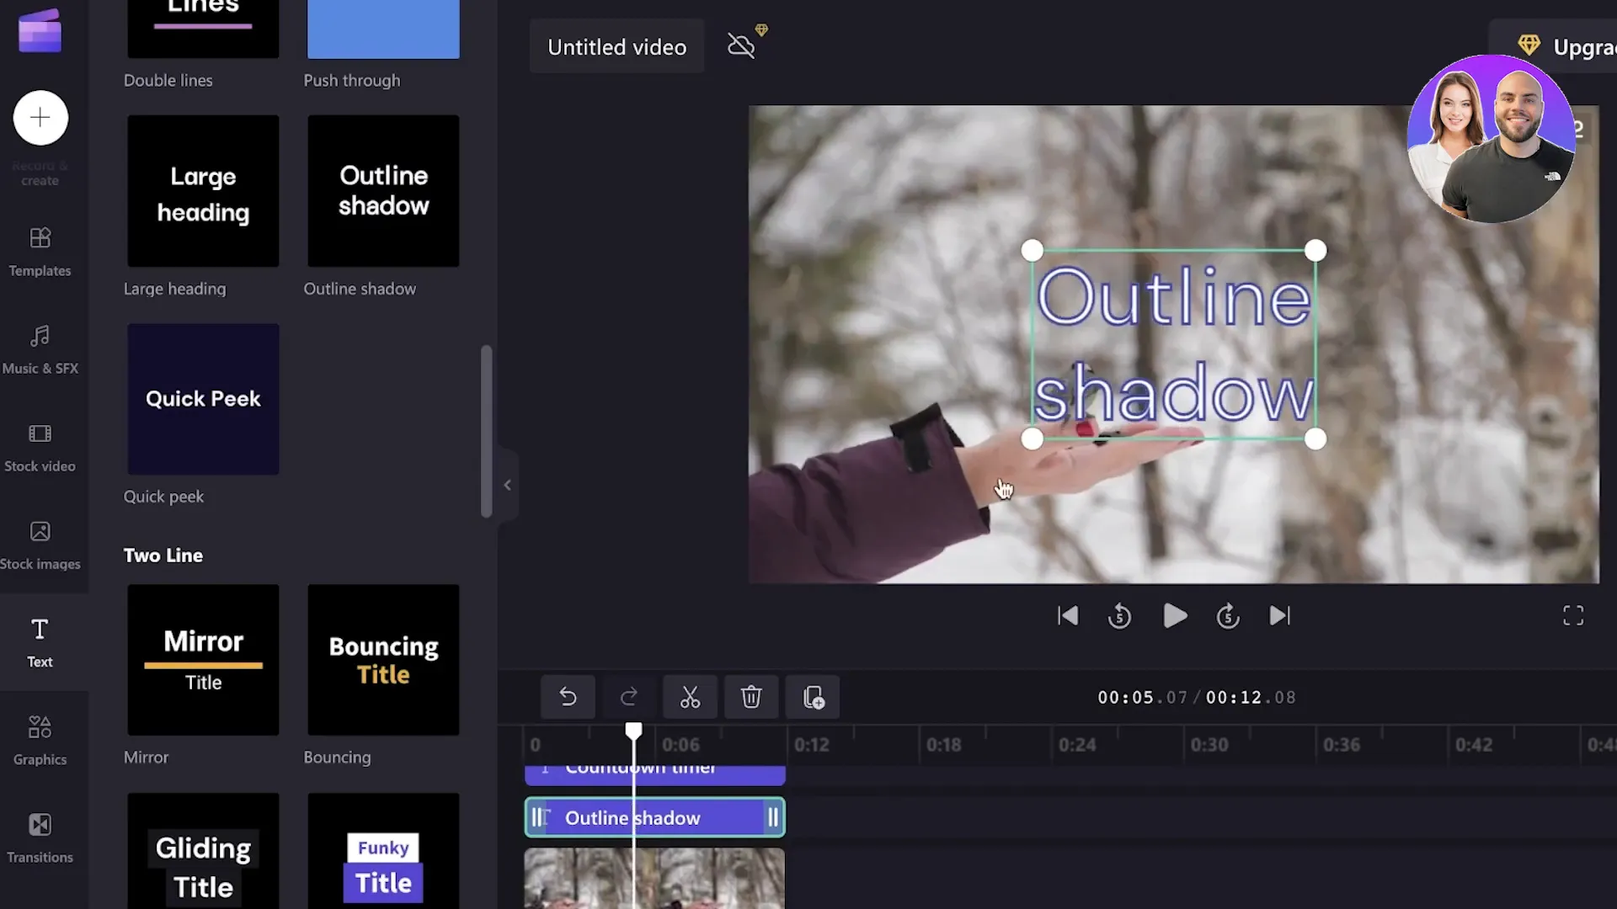Click the 0:24 mark on timeline ruler

[x=1077, y=745]
